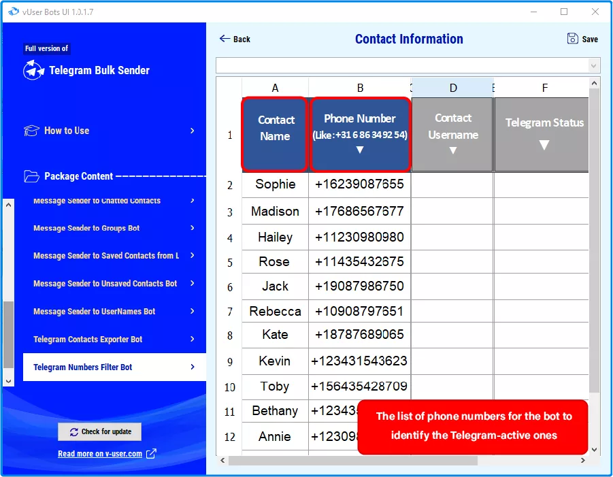Screen dimensions: 613x477
Task: Click the Back button label
Action: [x=242, y=39]
